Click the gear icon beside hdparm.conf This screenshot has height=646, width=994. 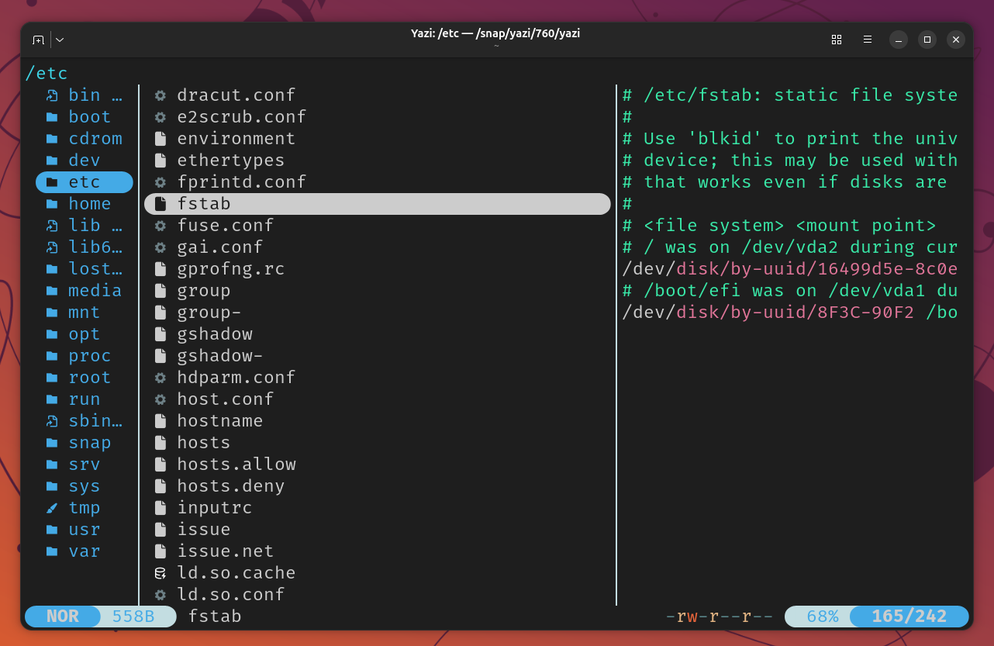pos(160,378)
